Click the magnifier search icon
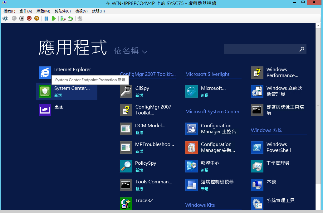323x213 pixels. tap(302, 49)
